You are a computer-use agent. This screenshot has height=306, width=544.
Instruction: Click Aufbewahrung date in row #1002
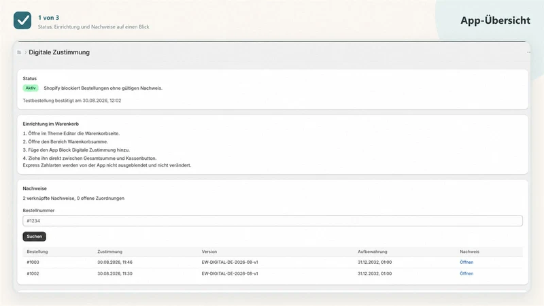pyautogui.click(x=375, y=273)
